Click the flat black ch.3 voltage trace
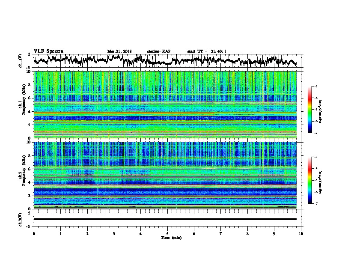 [165, 219]
